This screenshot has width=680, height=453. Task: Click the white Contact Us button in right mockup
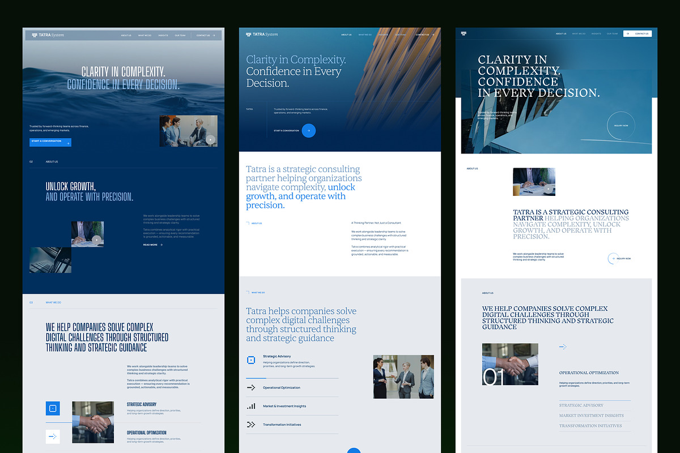point(637,34)
